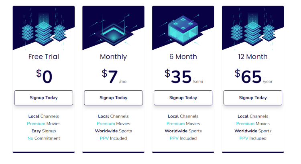Screen dimensions: 301x164
Task: Click Easy Signup in Free Trial features
Action: (44, 131)
